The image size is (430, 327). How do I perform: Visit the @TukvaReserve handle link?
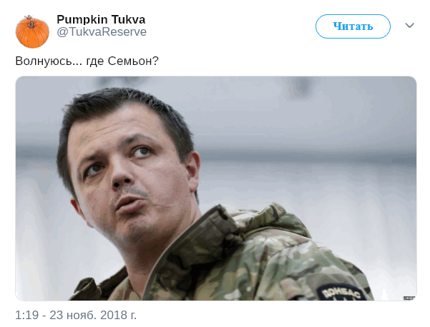click(102, 31)
